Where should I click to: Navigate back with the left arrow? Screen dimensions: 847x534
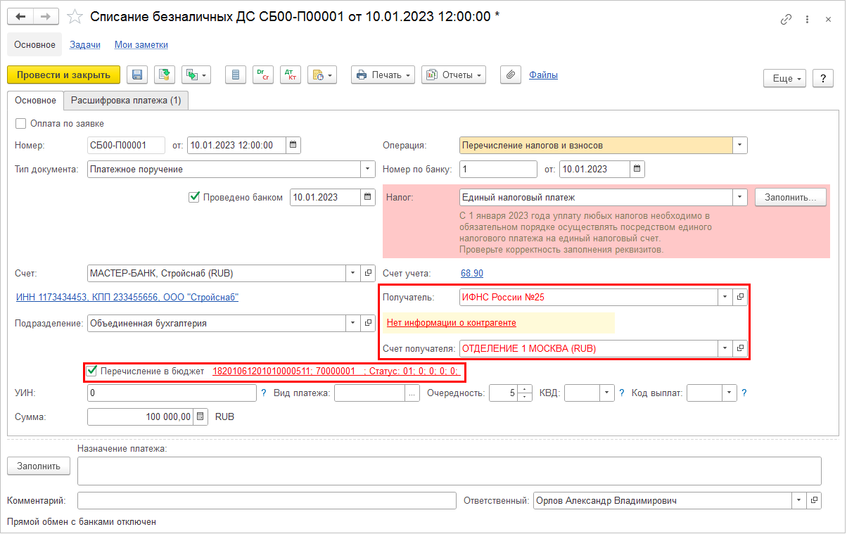pos(21,17)
